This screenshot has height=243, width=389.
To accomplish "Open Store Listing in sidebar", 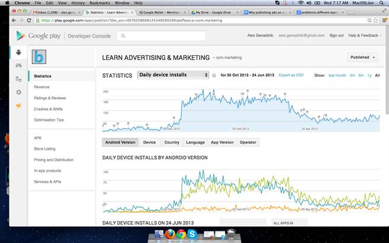I will (x=44, y=149).
